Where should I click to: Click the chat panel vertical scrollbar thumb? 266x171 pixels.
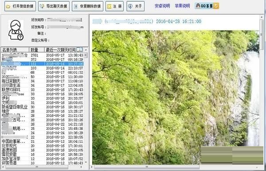262,35
